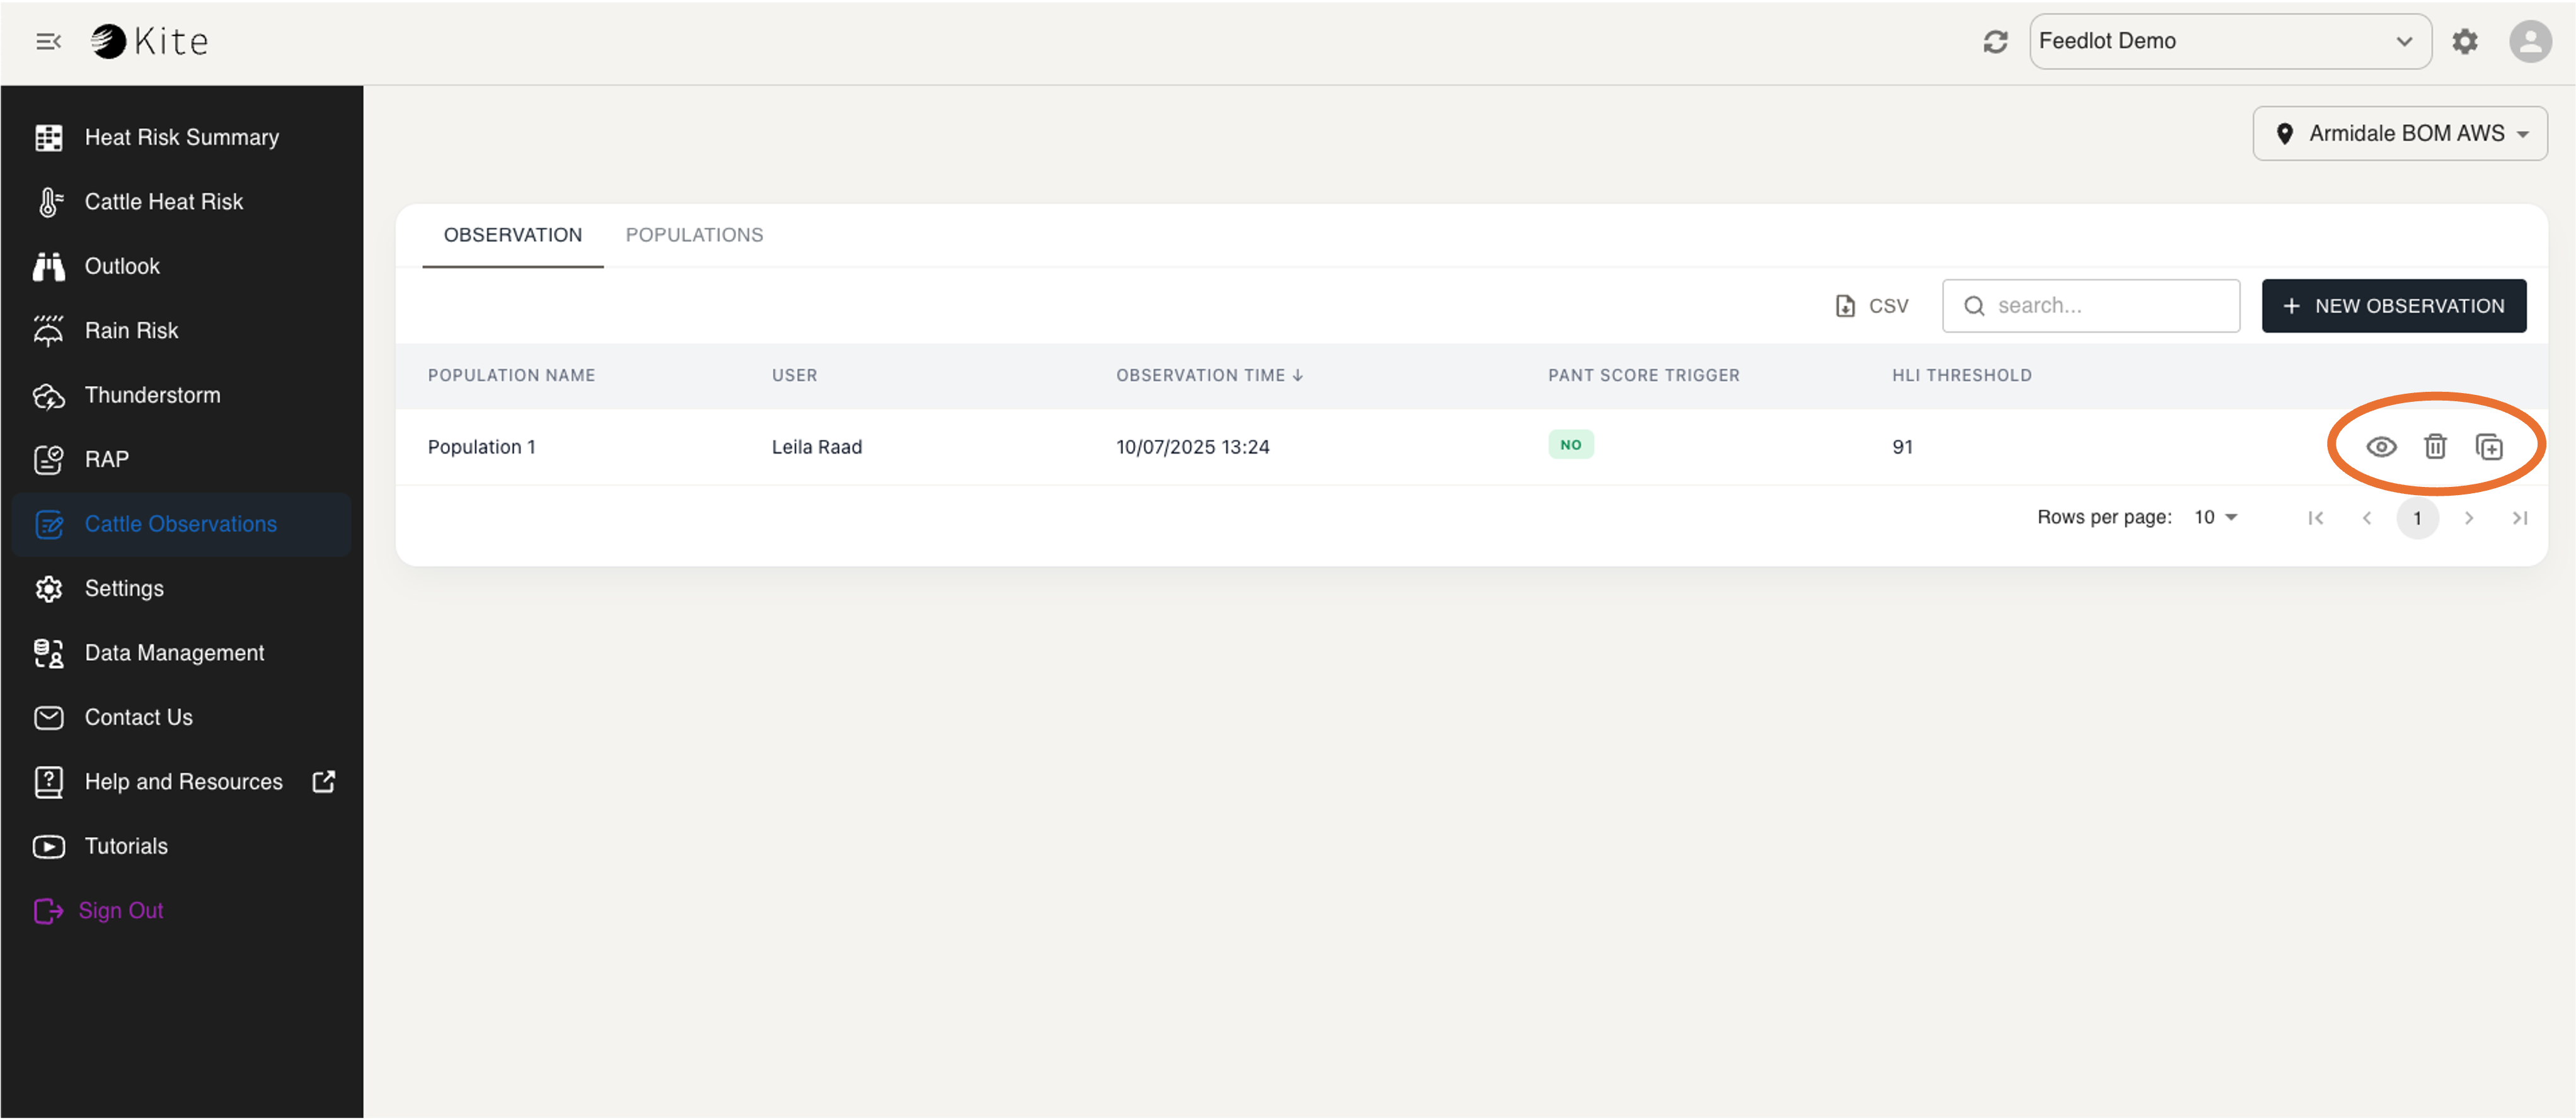Switch to the POPULATIONS tab
This screenshot has width=2576, height=1120.
(694, 234)
